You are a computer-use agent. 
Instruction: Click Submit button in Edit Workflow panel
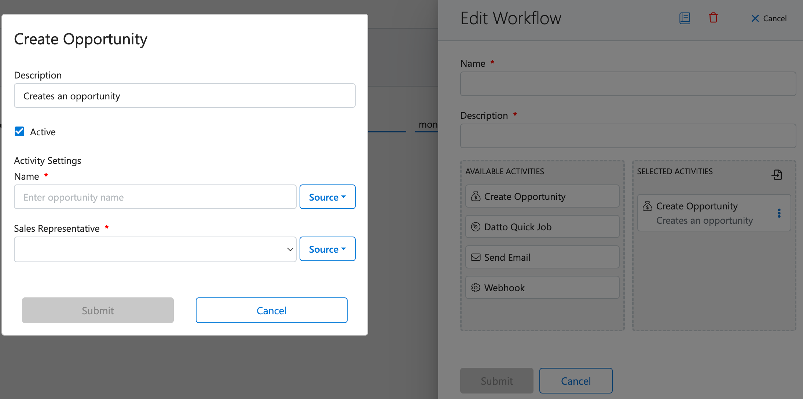click(x=497, y=381)
